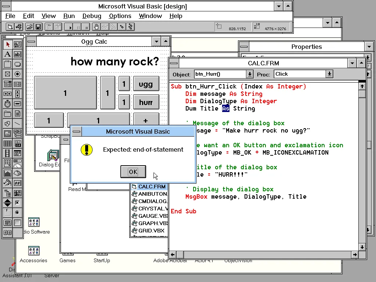Select the OLE 2.0 control tool
The image size is (376, 282).
click(x=18, y=144)
